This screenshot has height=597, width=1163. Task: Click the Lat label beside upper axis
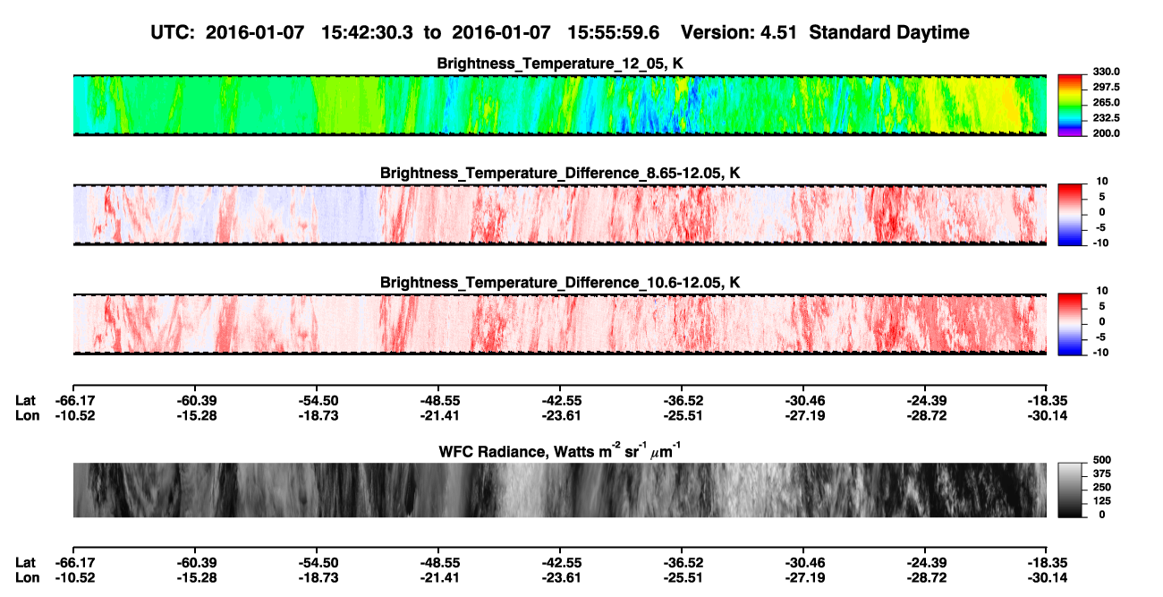[x=25, y=400]
